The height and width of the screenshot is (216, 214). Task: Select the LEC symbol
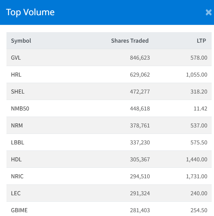tap(16, 193)
